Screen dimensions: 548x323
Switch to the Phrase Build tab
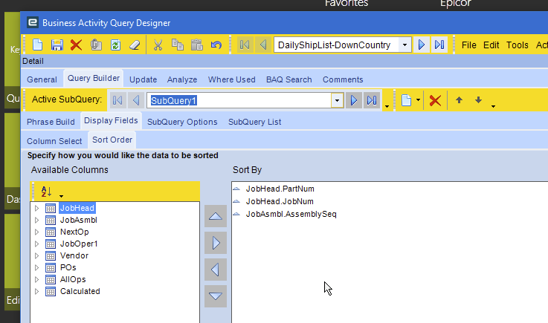(51, 122)
